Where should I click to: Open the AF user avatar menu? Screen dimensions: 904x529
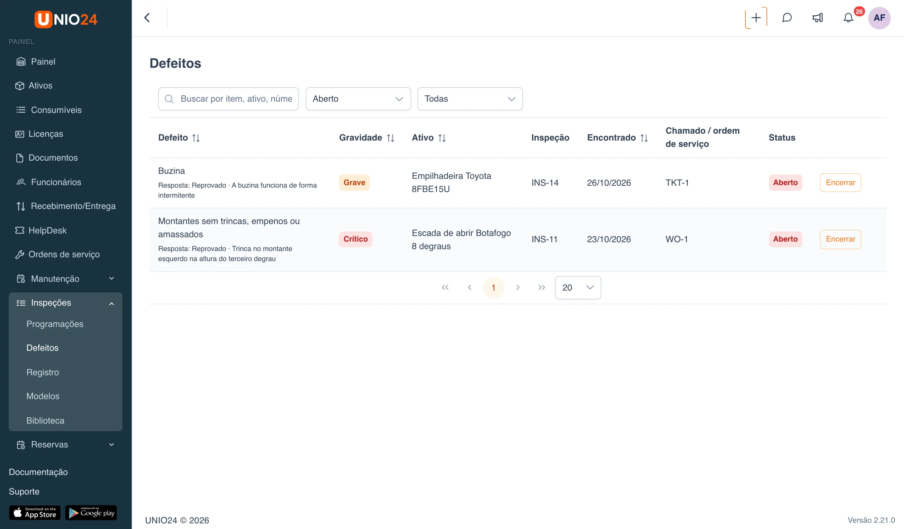coord(879,18)
